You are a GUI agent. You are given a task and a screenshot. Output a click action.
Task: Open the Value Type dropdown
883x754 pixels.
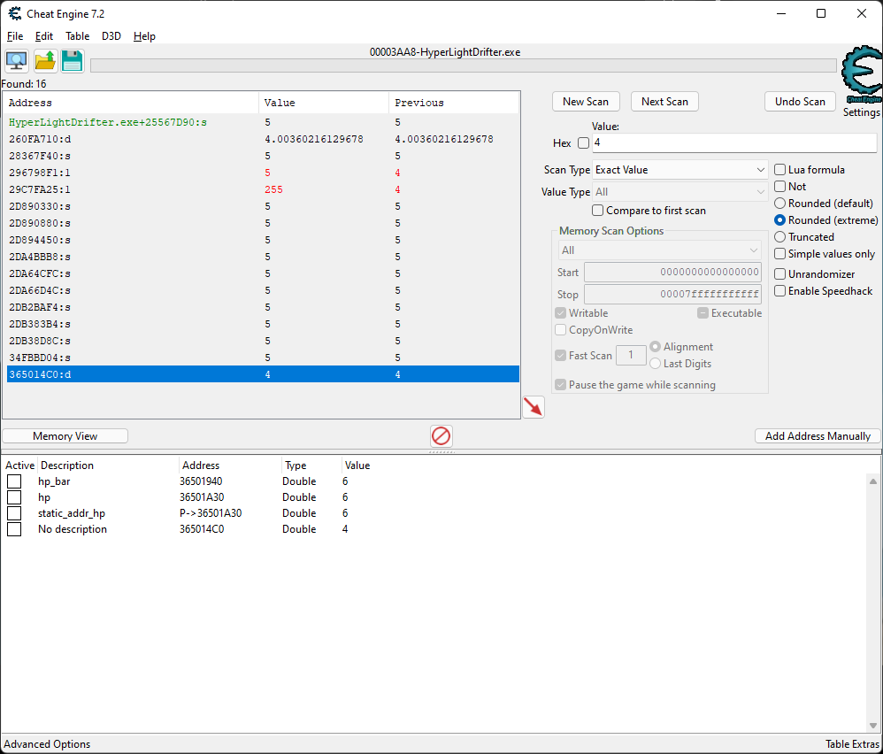[680, 192]
